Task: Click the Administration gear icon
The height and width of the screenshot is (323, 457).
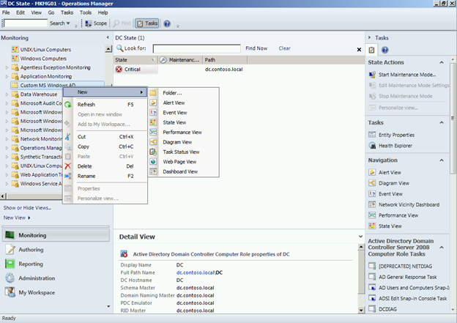Action: click(10, 278)
